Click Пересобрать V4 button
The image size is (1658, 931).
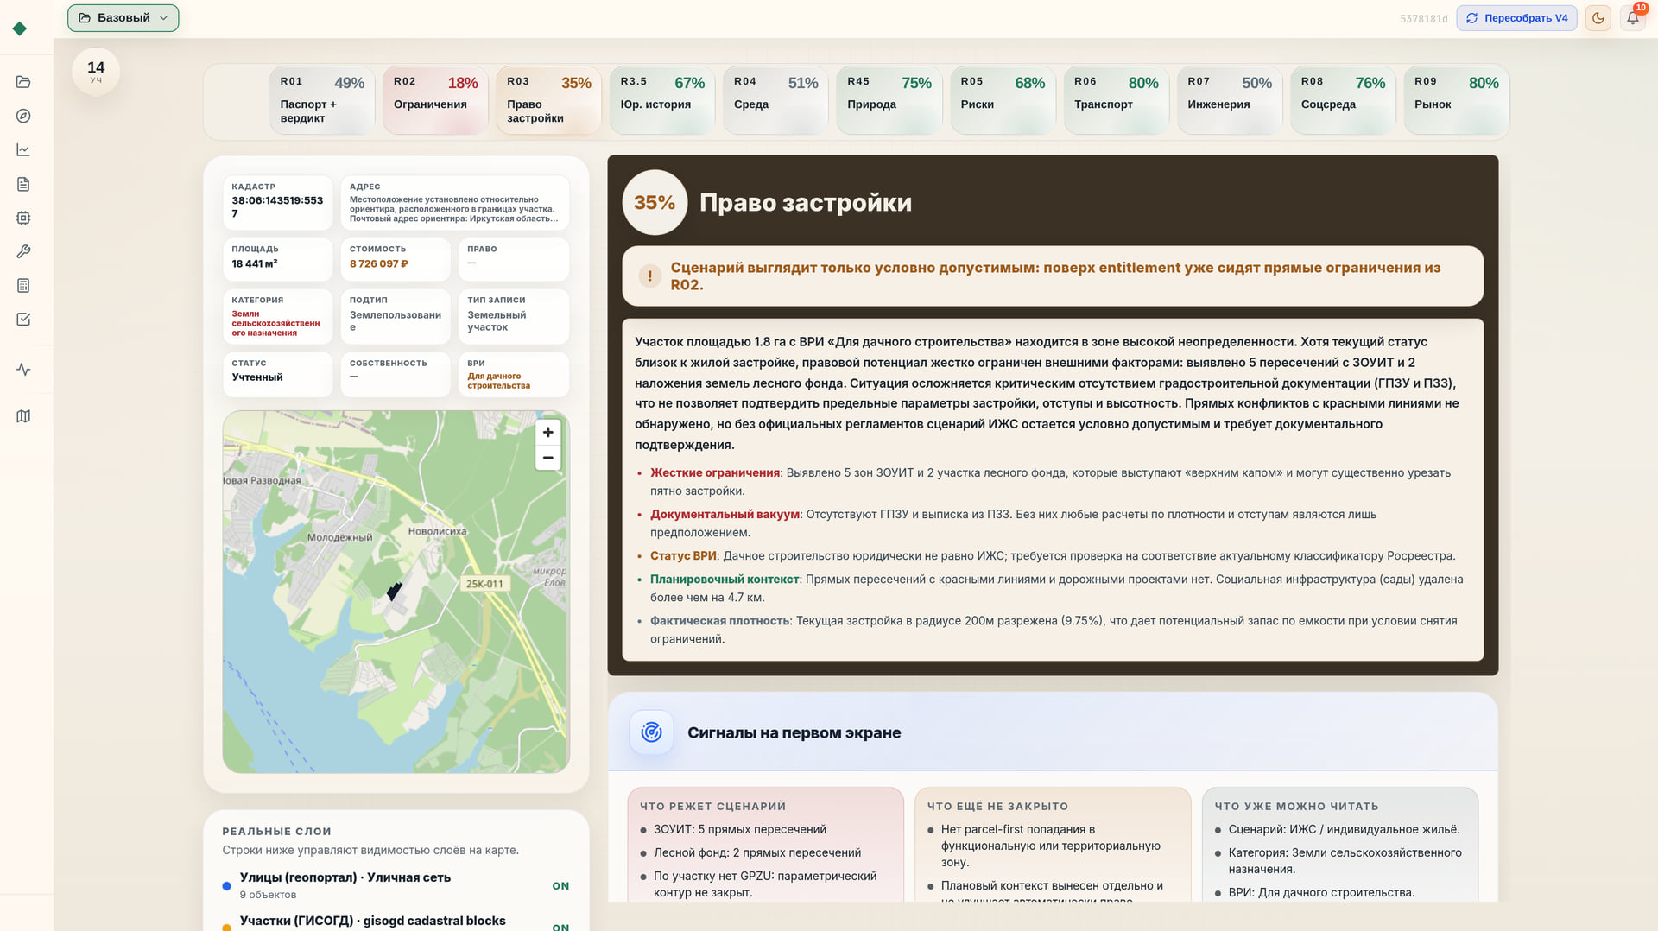click(x=1516, y=18)
